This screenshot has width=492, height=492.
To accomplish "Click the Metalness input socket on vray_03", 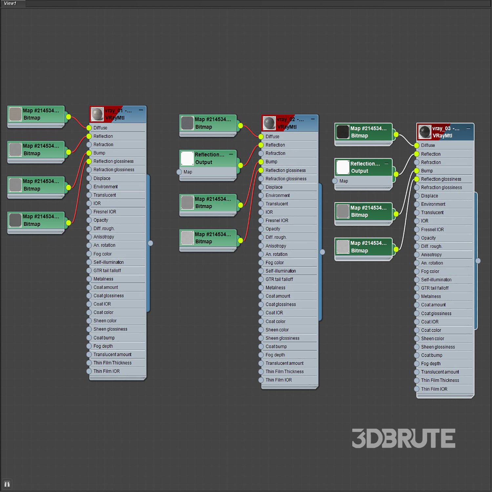I will point(417,297).
